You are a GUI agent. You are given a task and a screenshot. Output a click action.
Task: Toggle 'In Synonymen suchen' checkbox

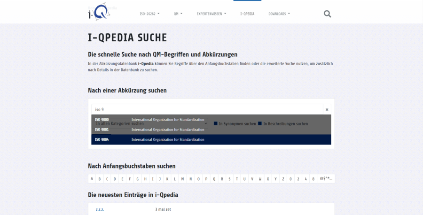pyautogui.click(x=216, y=123)
